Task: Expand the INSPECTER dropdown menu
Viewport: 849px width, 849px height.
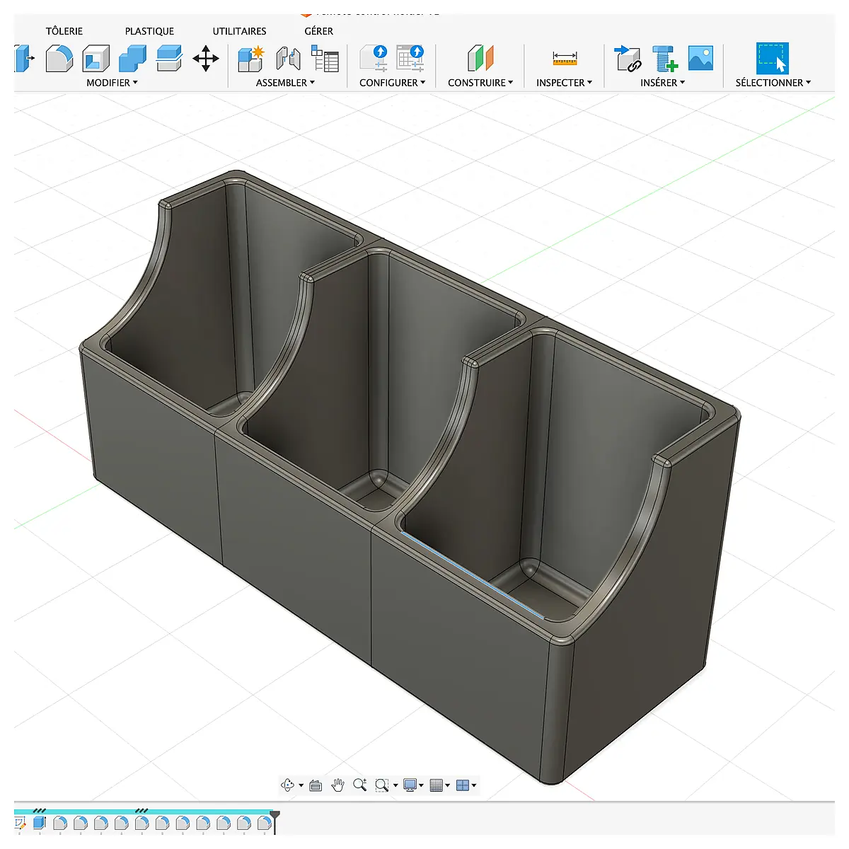Action: 564,83
